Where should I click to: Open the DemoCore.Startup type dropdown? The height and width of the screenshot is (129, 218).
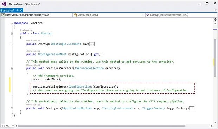tap(143, 15)
